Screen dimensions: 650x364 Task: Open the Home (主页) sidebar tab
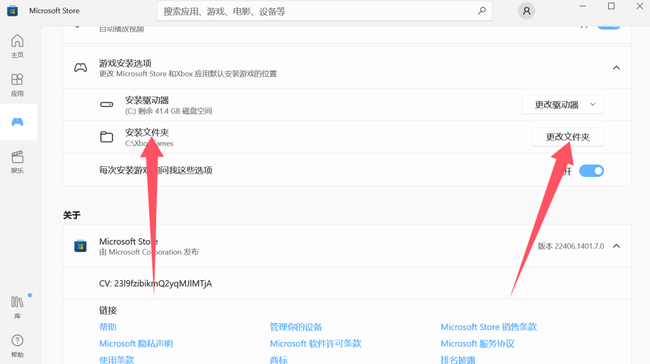[x=17, y=46]
